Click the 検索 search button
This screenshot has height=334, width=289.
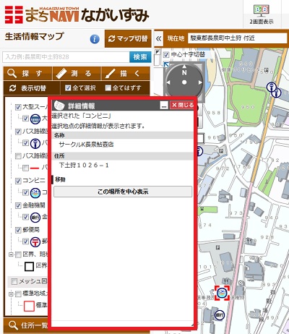pyautogui.click(x=140, y=57)
